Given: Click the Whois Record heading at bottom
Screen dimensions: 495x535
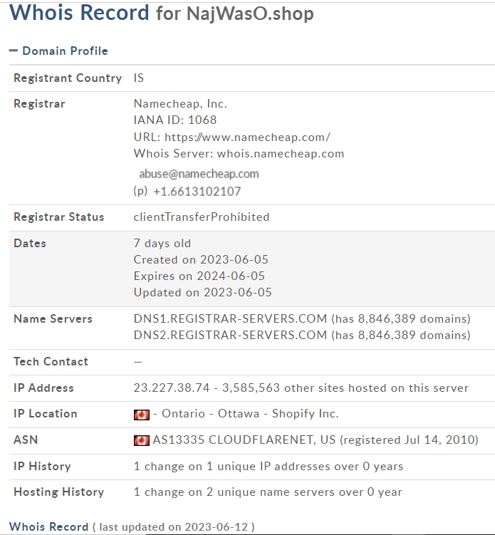Looking at the screenshot, I should coord(48,527).
